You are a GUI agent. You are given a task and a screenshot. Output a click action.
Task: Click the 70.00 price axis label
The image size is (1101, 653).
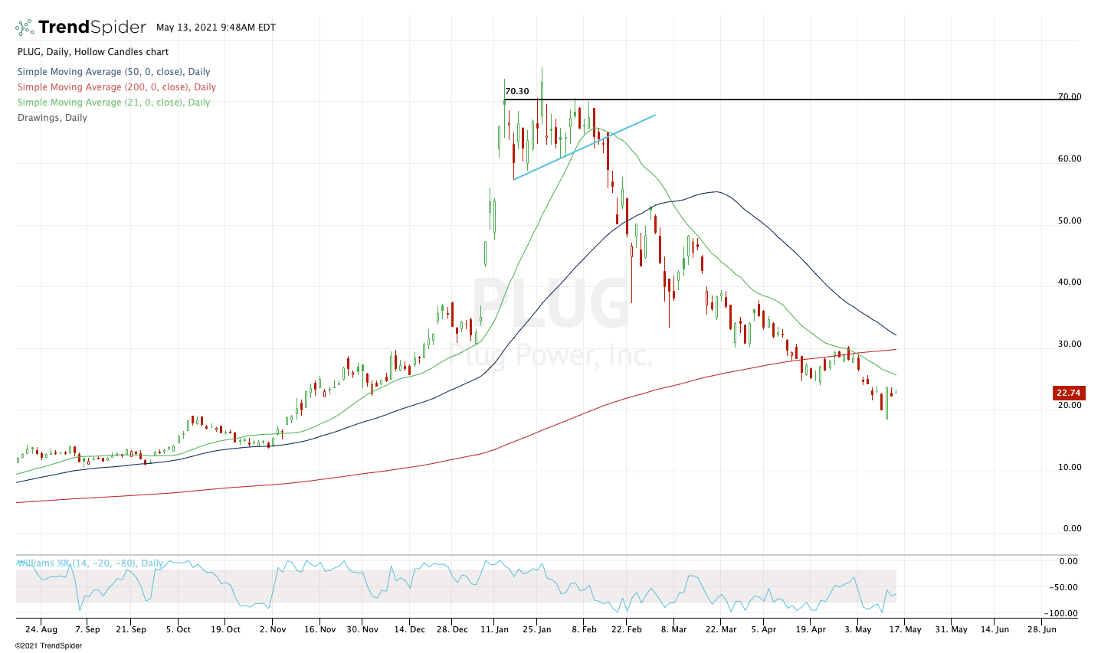pos(1070,97)
